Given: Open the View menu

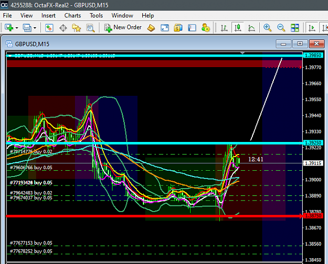Looking at the screenshot, I should [x=26, y=16].
